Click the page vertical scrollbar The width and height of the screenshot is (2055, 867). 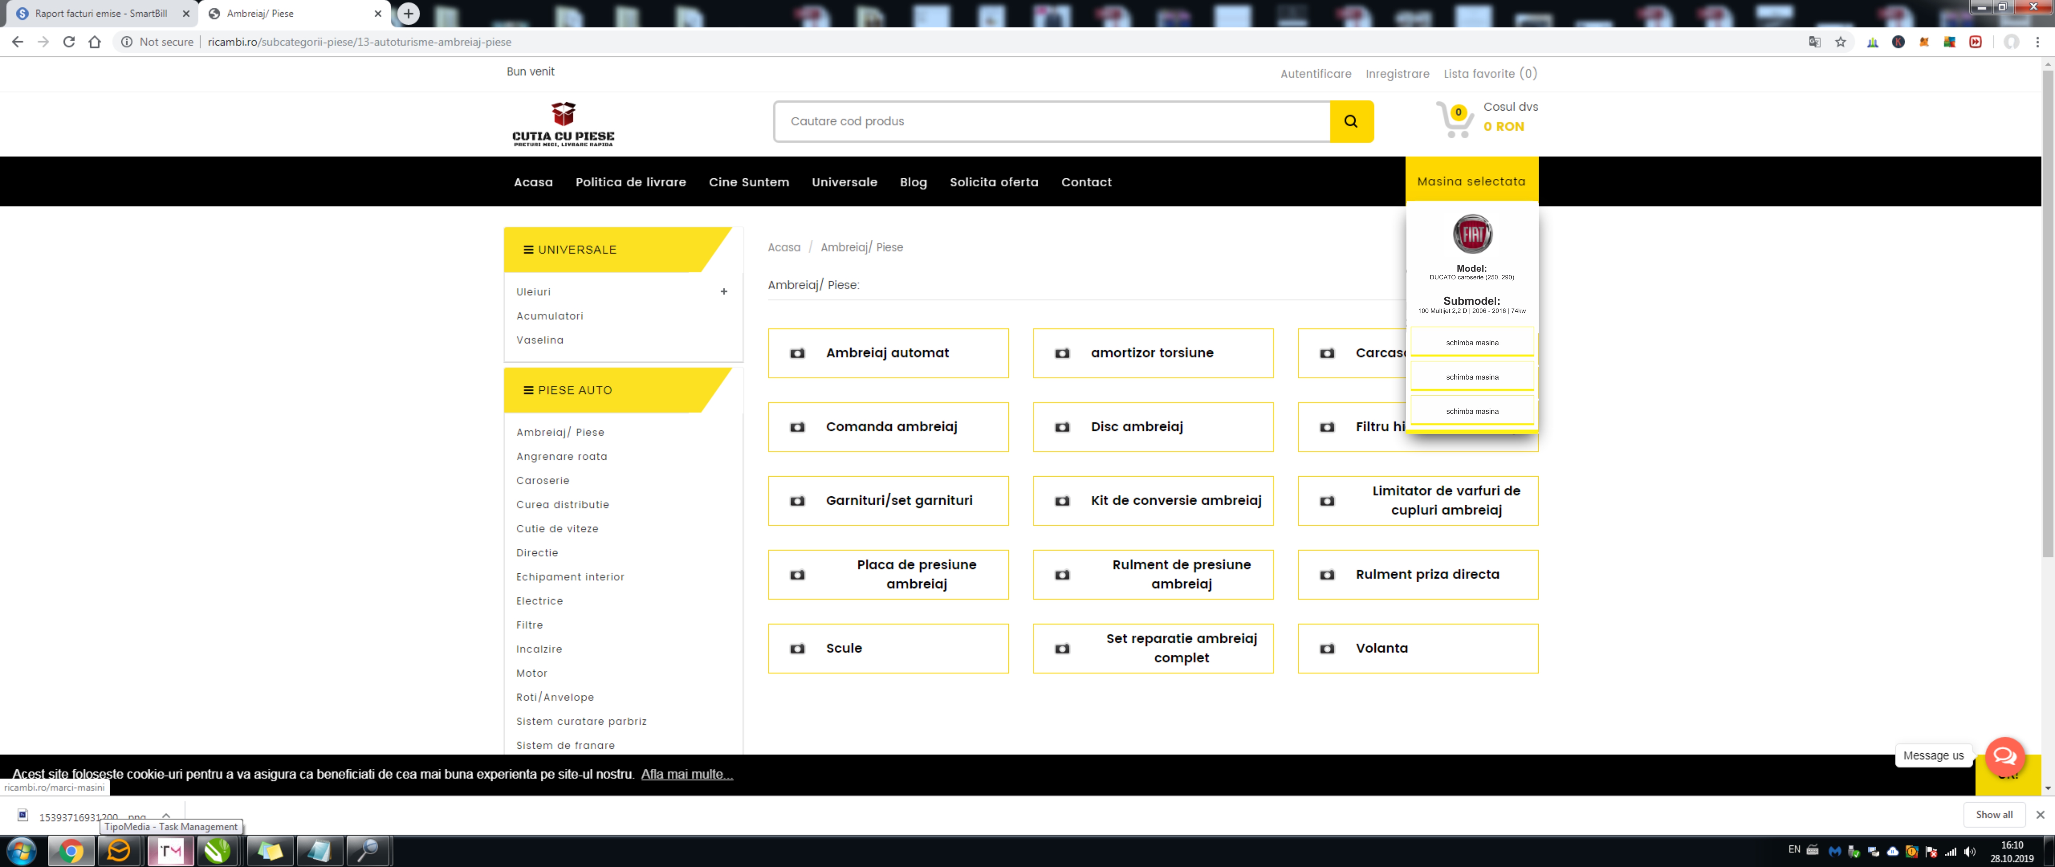click(2047, 313)
